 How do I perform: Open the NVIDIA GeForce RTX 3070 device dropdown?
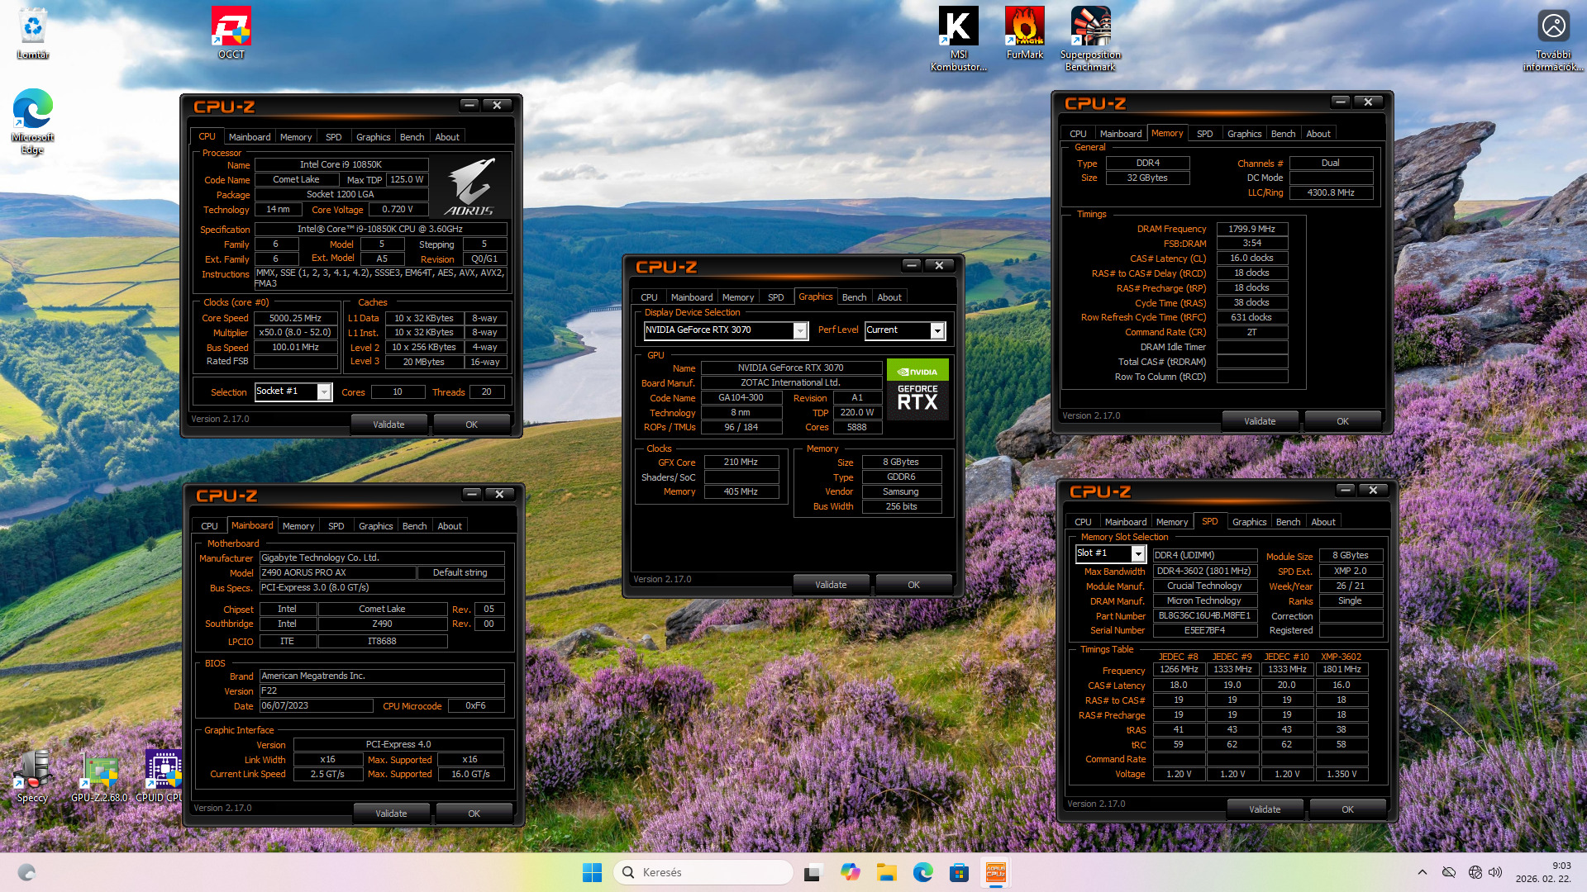click(799, 330)
